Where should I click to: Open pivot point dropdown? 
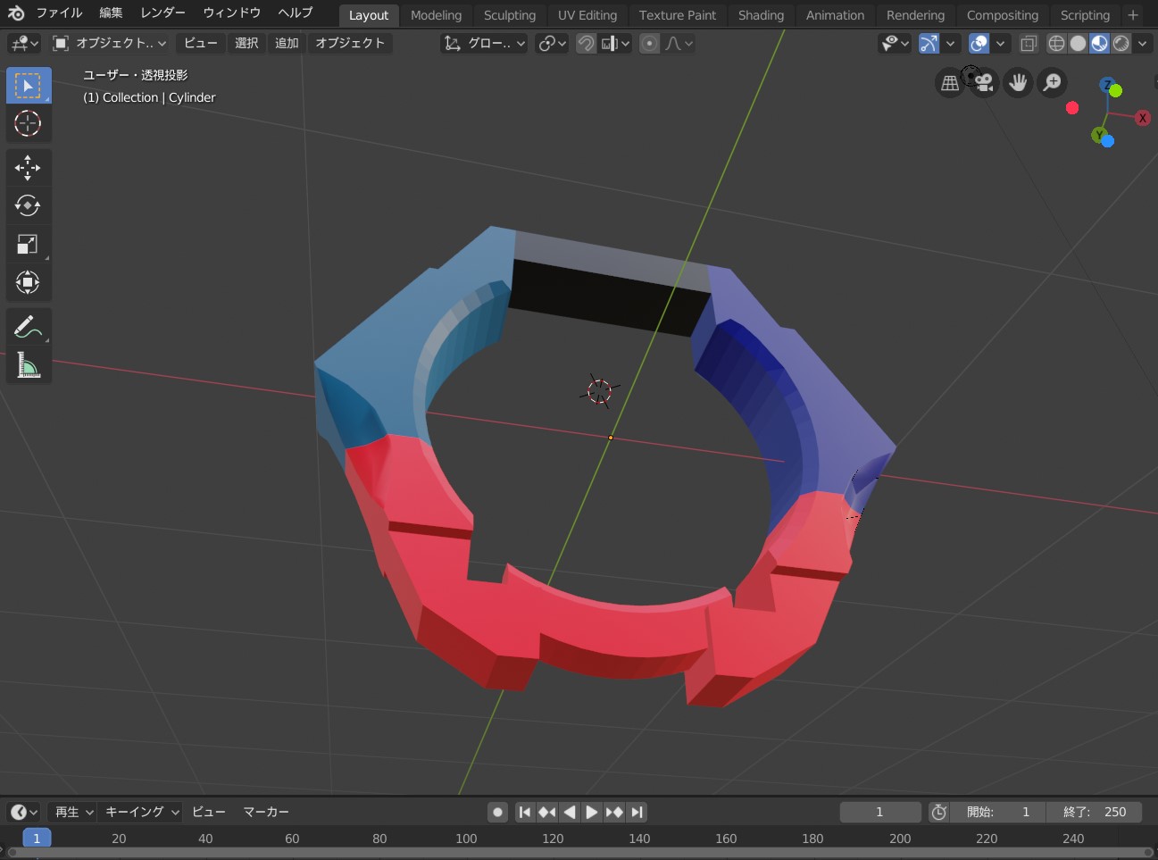coord(552,44)
